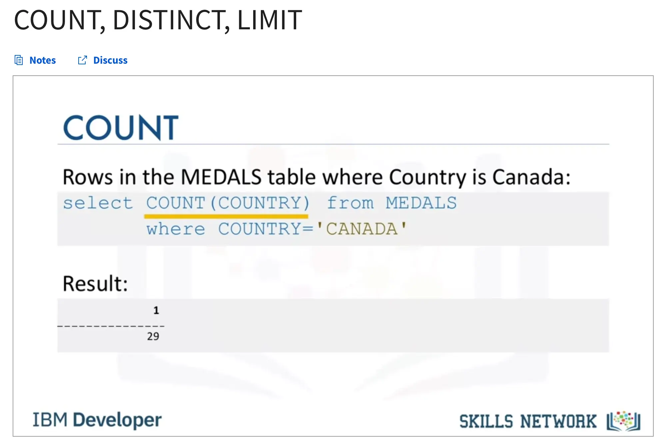The height and width of the screenshot is (448, 665).
Task: Click the Notes document icon
Action: point(19,60)
